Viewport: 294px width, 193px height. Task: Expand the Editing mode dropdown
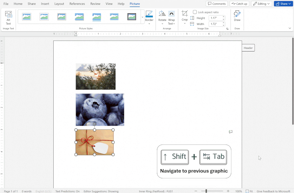(261, 4)
